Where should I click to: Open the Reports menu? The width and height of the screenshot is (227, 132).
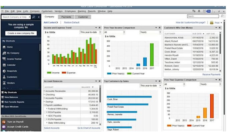pos(92,11)
